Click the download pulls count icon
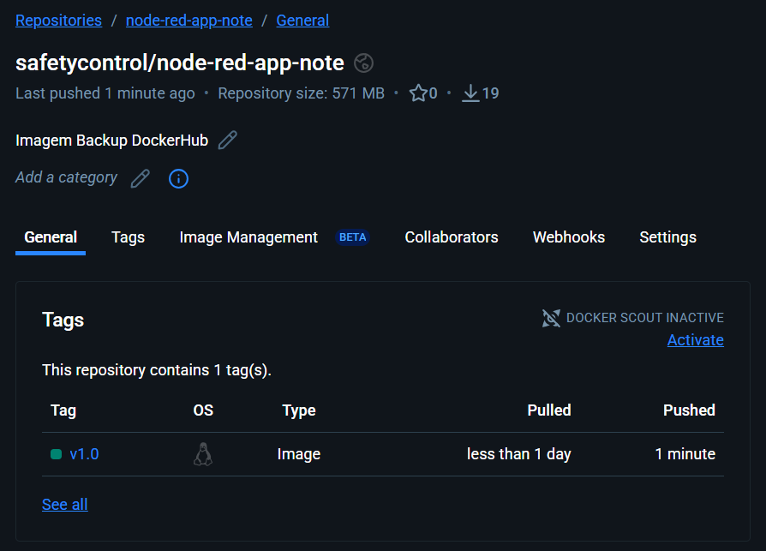Viewport: 766px width, 551px height. tap(470, 93)
